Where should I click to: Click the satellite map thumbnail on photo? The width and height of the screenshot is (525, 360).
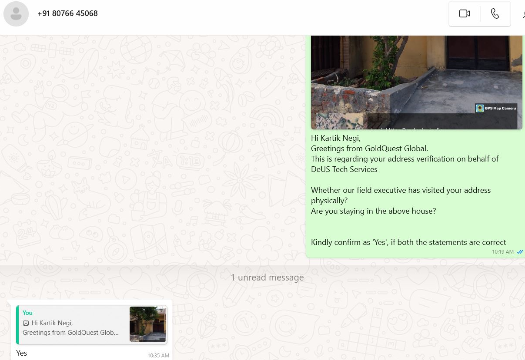pos(339,121)
